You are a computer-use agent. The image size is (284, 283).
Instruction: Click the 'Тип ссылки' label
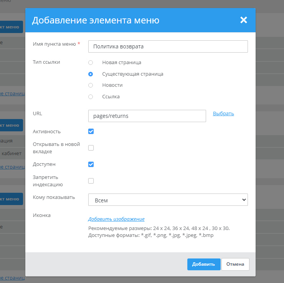pos(46,62)
